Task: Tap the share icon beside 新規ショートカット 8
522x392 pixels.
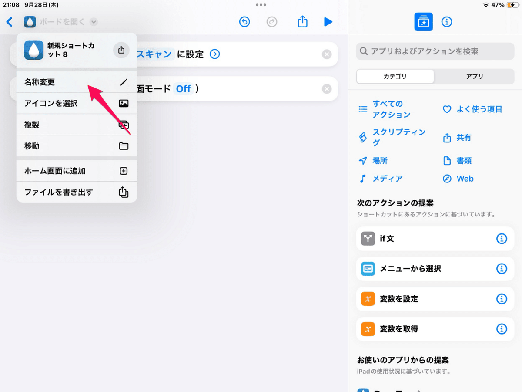Action: click(x=121, y=50)
